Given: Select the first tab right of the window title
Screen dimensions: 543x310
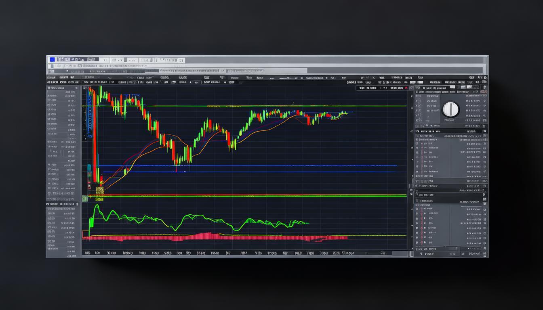Looking at the screenshot, I should point(104,60).
